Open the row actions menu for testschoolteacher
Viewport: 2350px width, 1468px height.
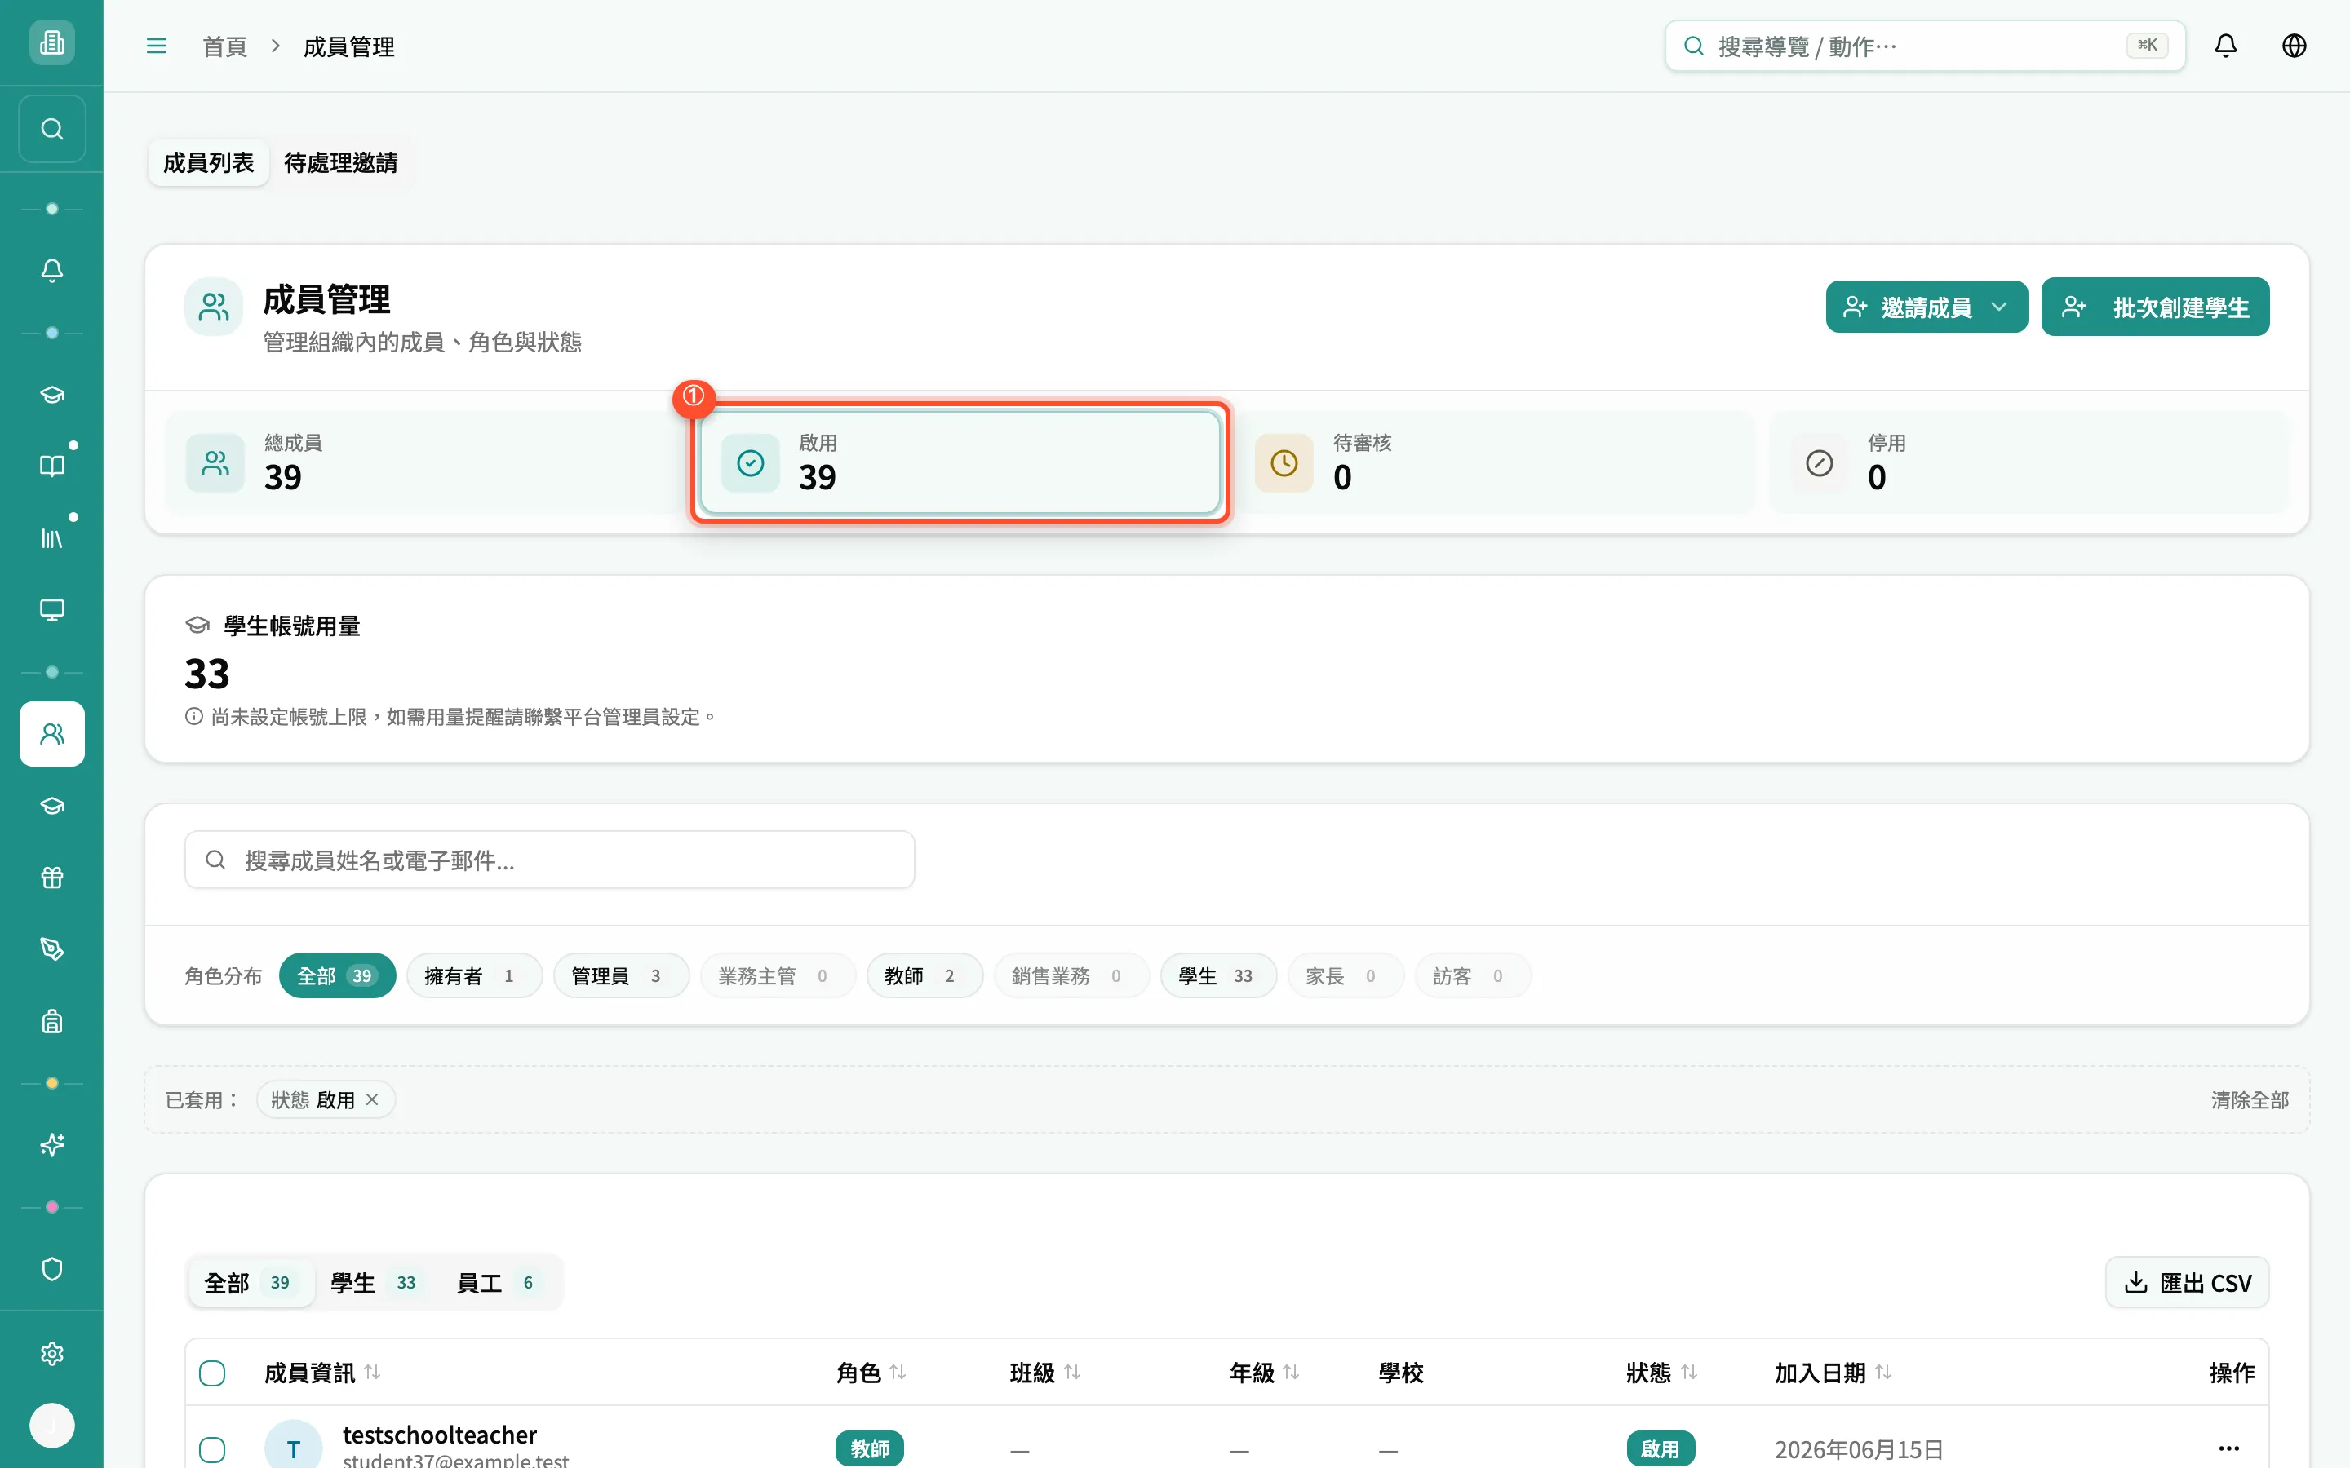(x=2228, y=1448)
